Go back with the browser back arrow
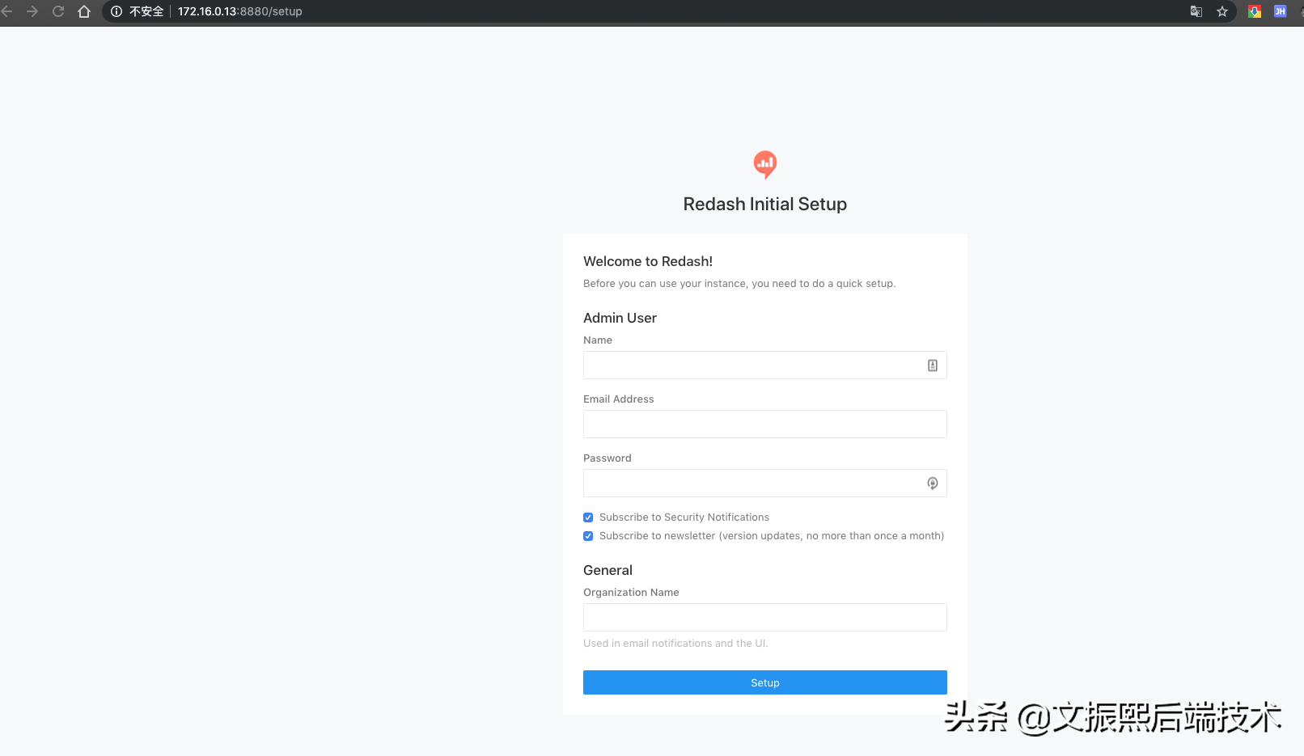Screen dimensions: 1304x756 6,11
